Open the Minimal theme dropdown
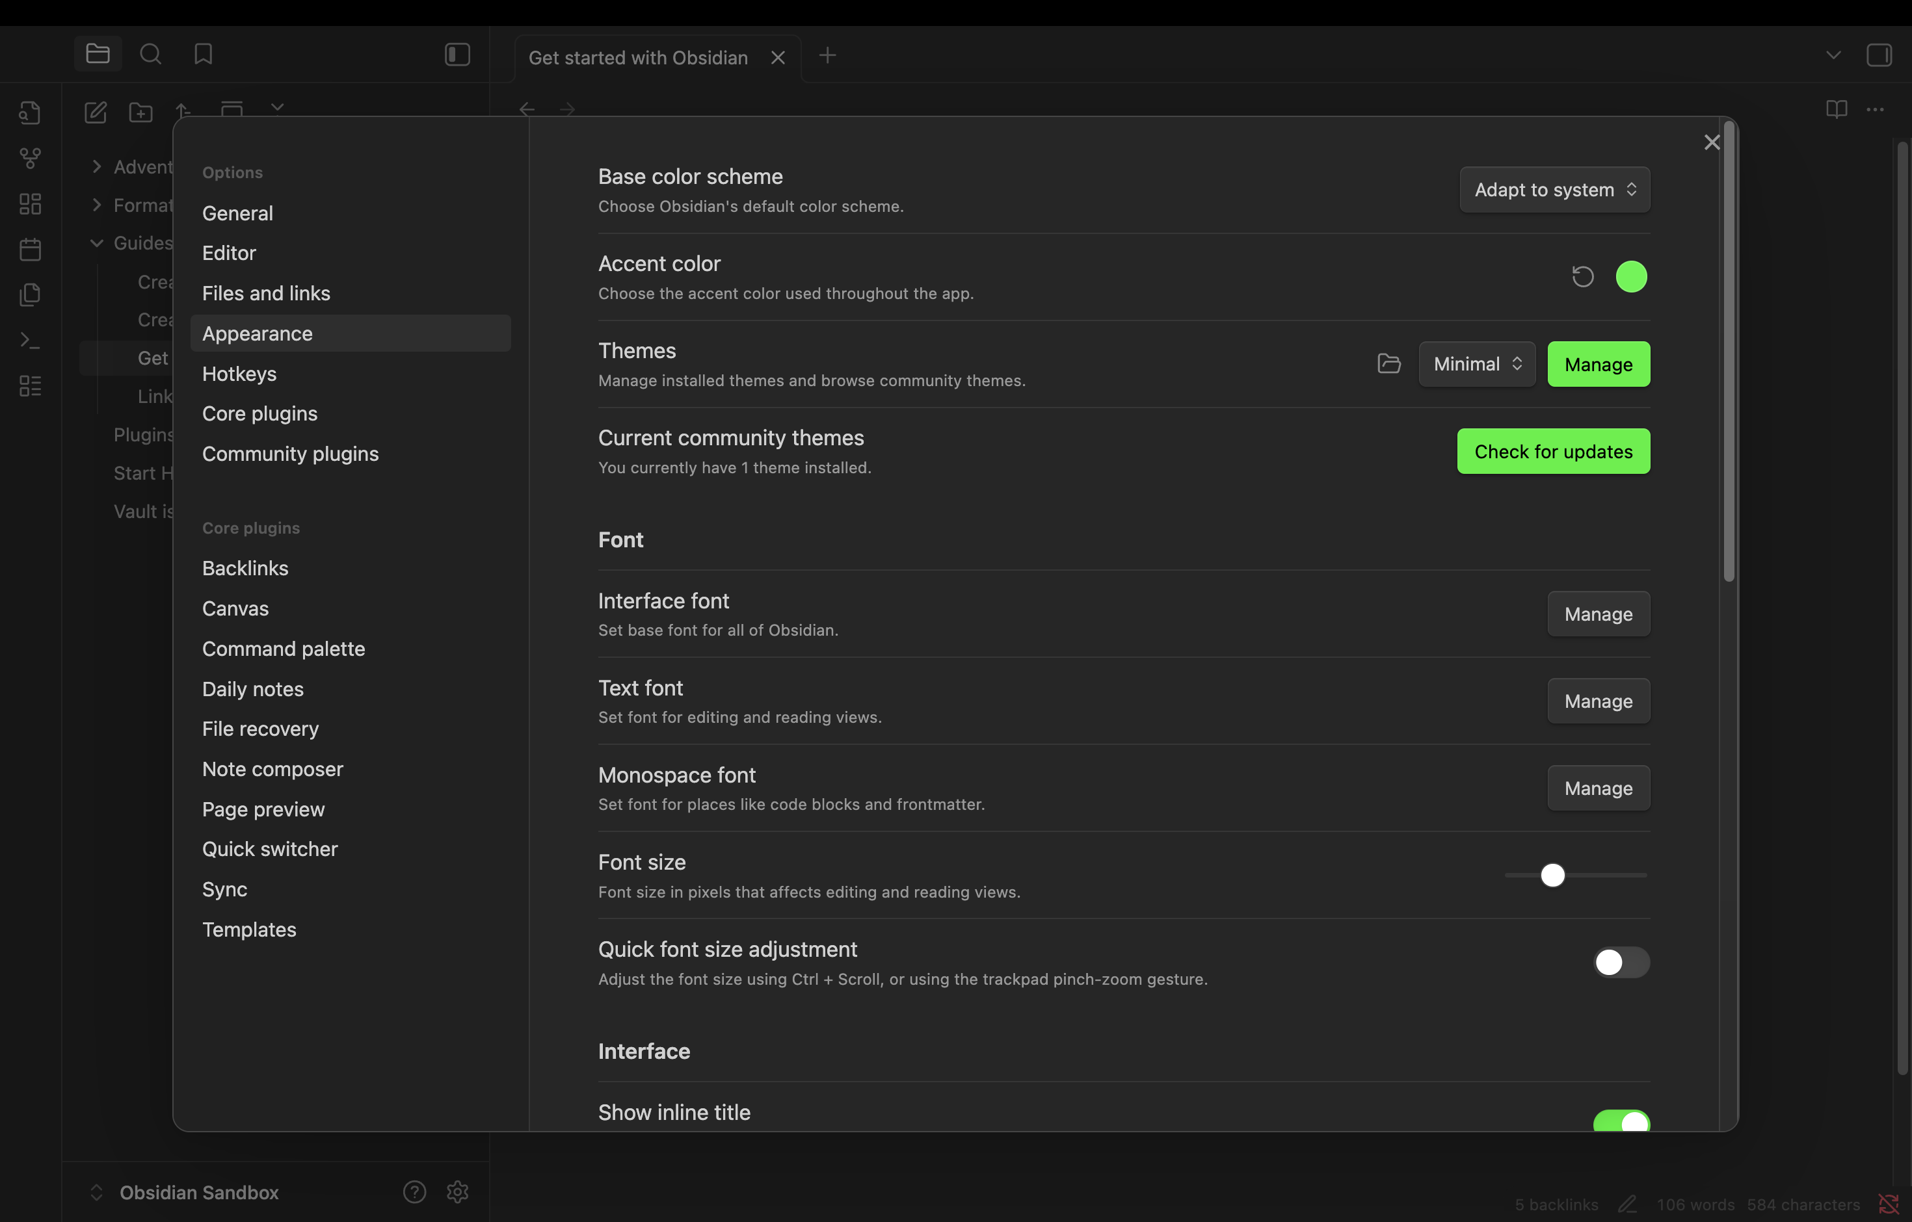Screen dimensions: 1912x1222 click(1476, 363)
